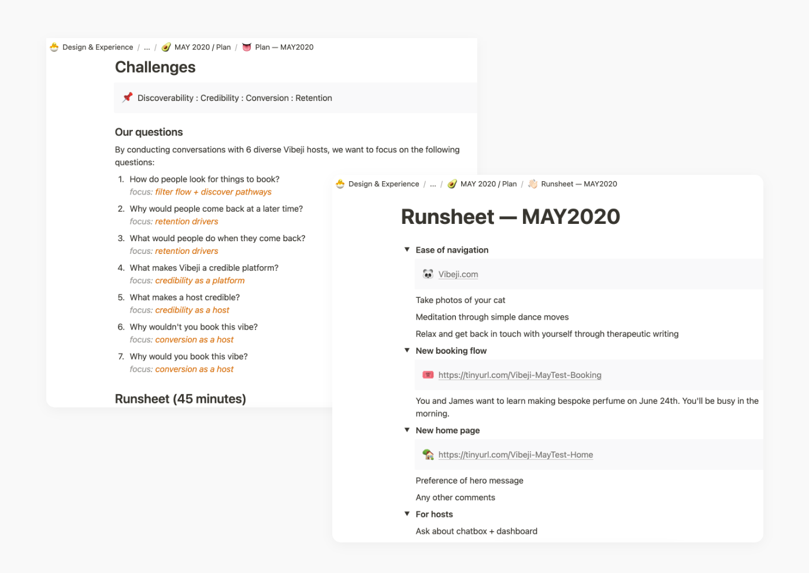The height and width of the screenshot is (573, 809).
Task: Click the avocado icon in Runsheet breadcrumb
Action: point(452,184)
